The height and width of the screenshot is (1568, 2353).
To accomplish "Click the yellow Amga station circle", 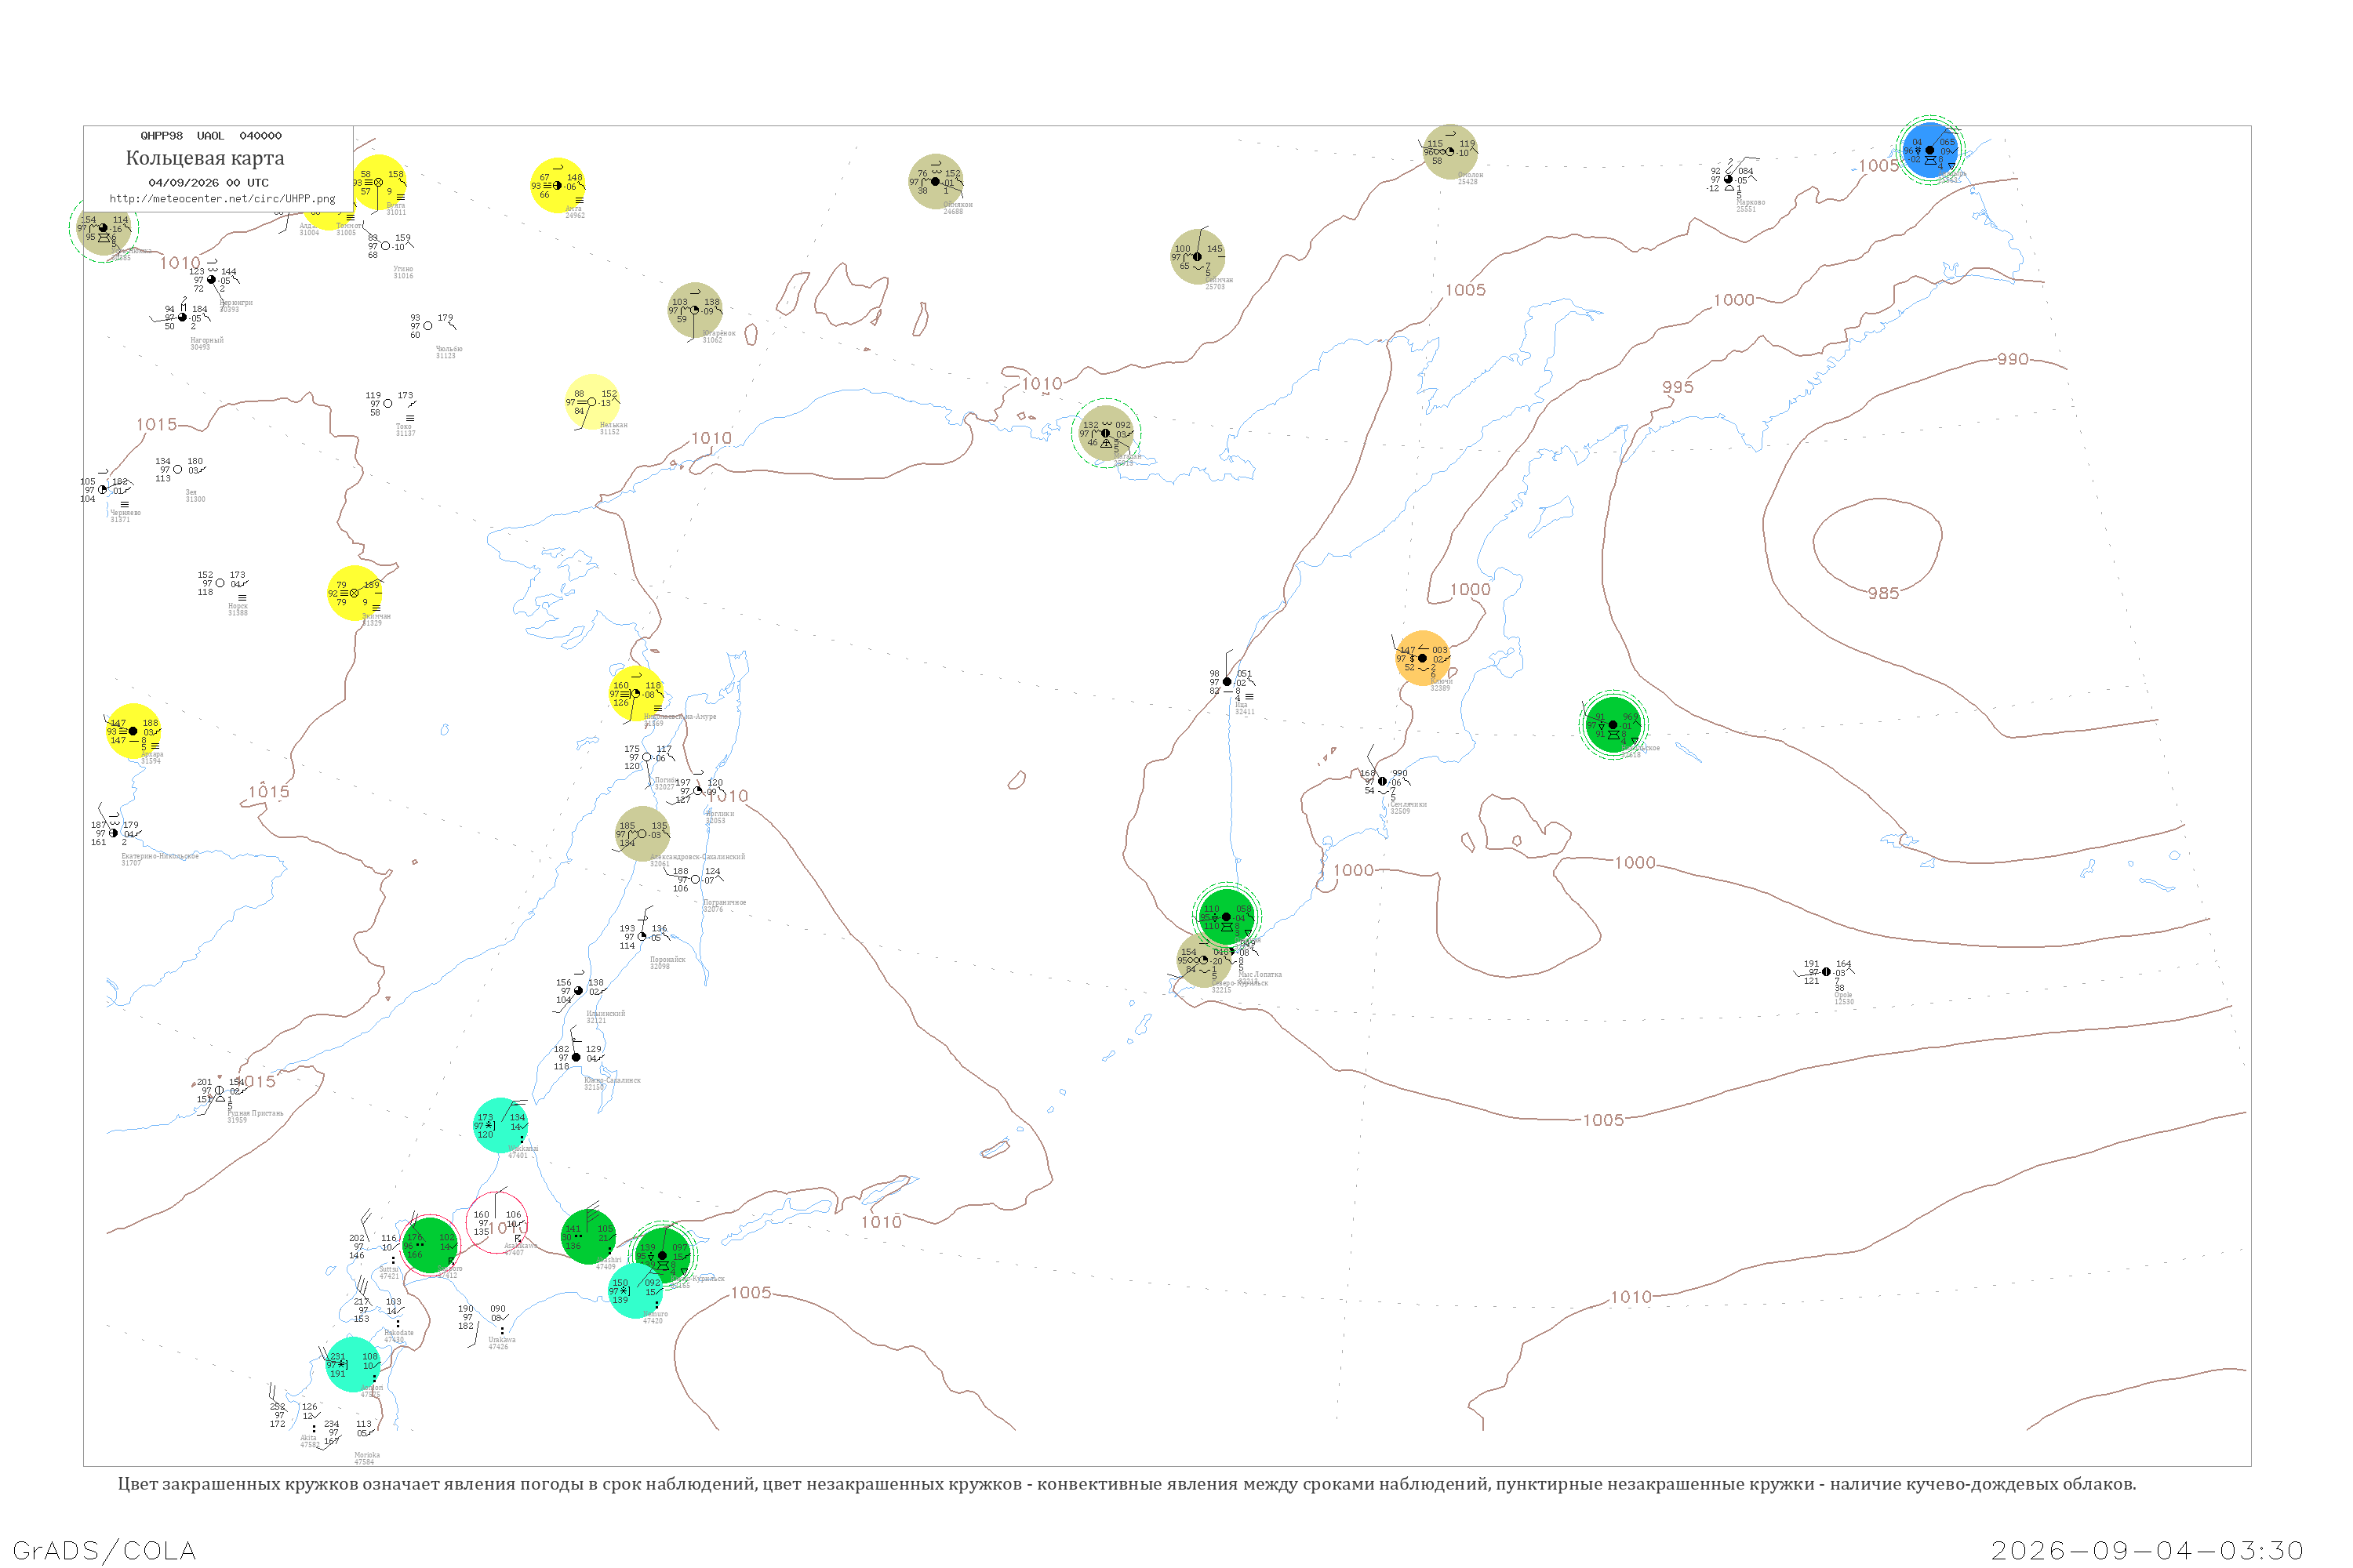I will [558, 185].
